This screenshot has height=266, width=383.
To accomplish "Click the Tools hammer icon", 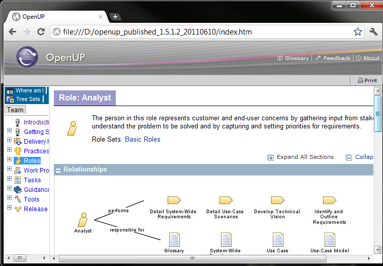I will [x=18, y=199].
